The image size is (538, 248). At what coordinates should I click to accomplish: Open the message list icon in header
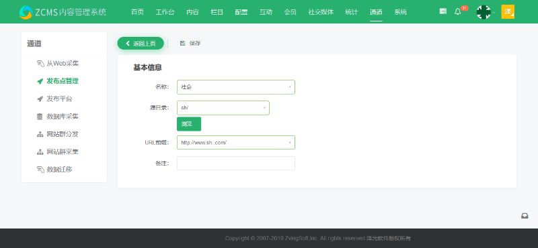click(443, 11)
